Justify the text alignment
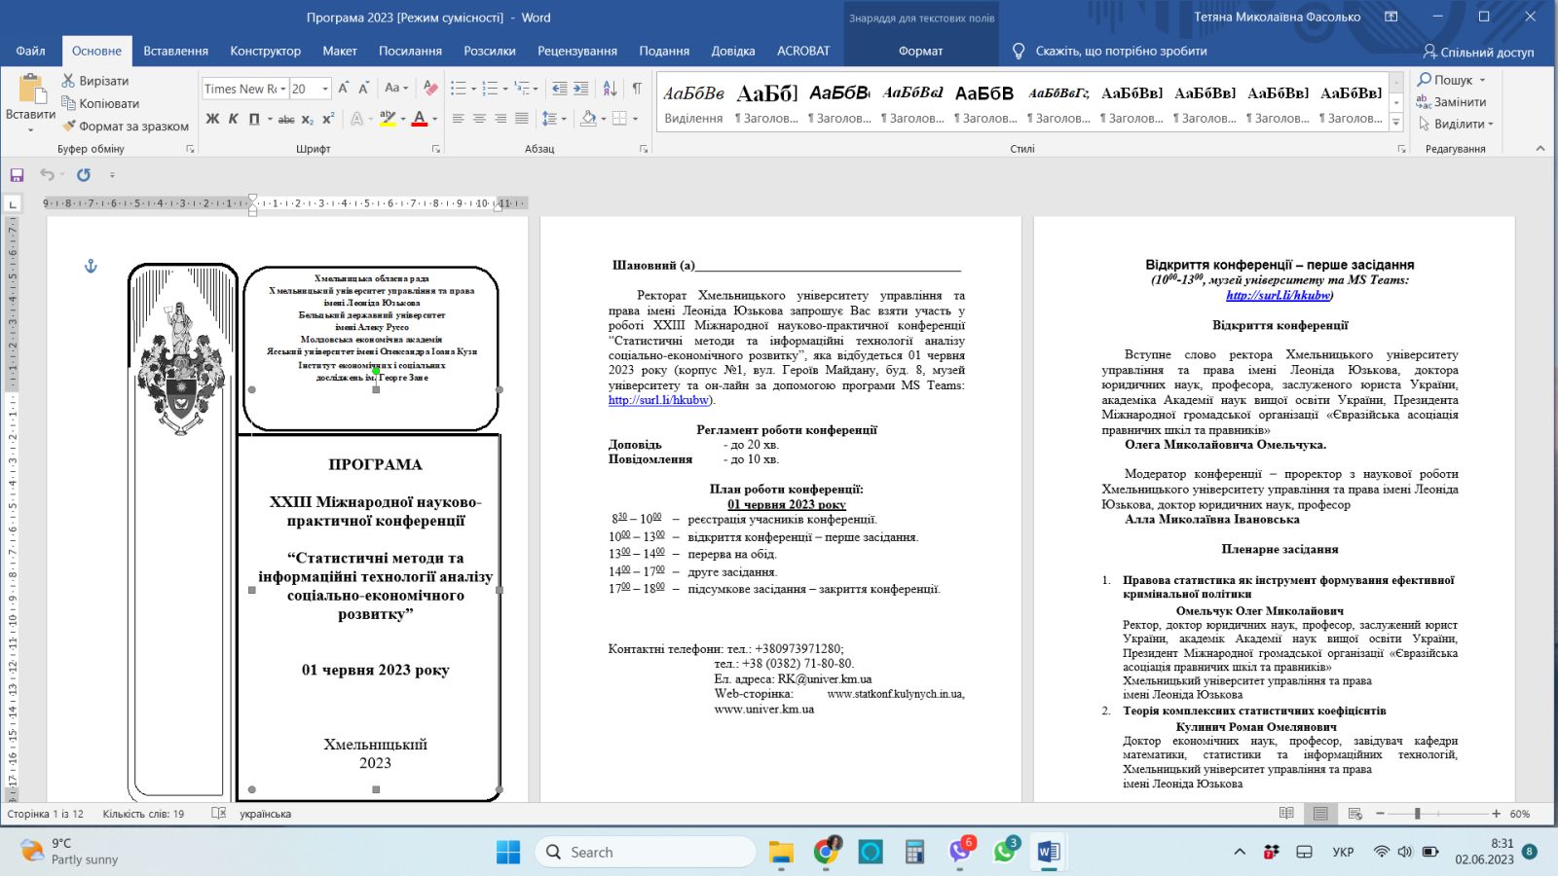 coord(522,119)
